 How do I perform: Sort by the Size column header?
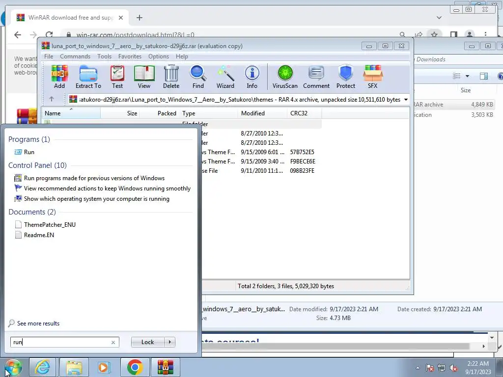120,113
